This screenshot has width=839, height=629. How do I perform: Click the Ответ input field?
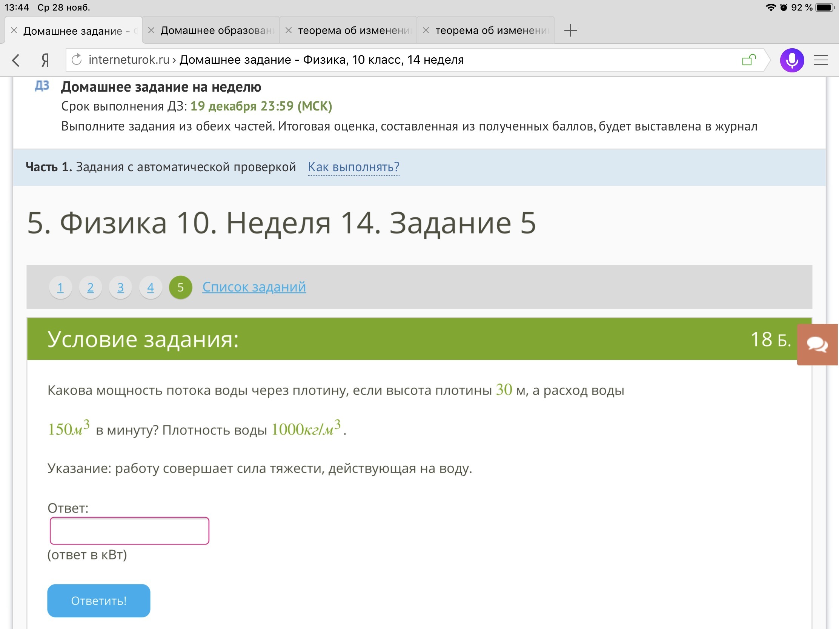point(129,531)
